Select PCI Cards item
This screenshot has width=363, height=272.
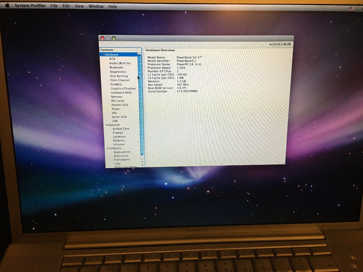point(118,101)
